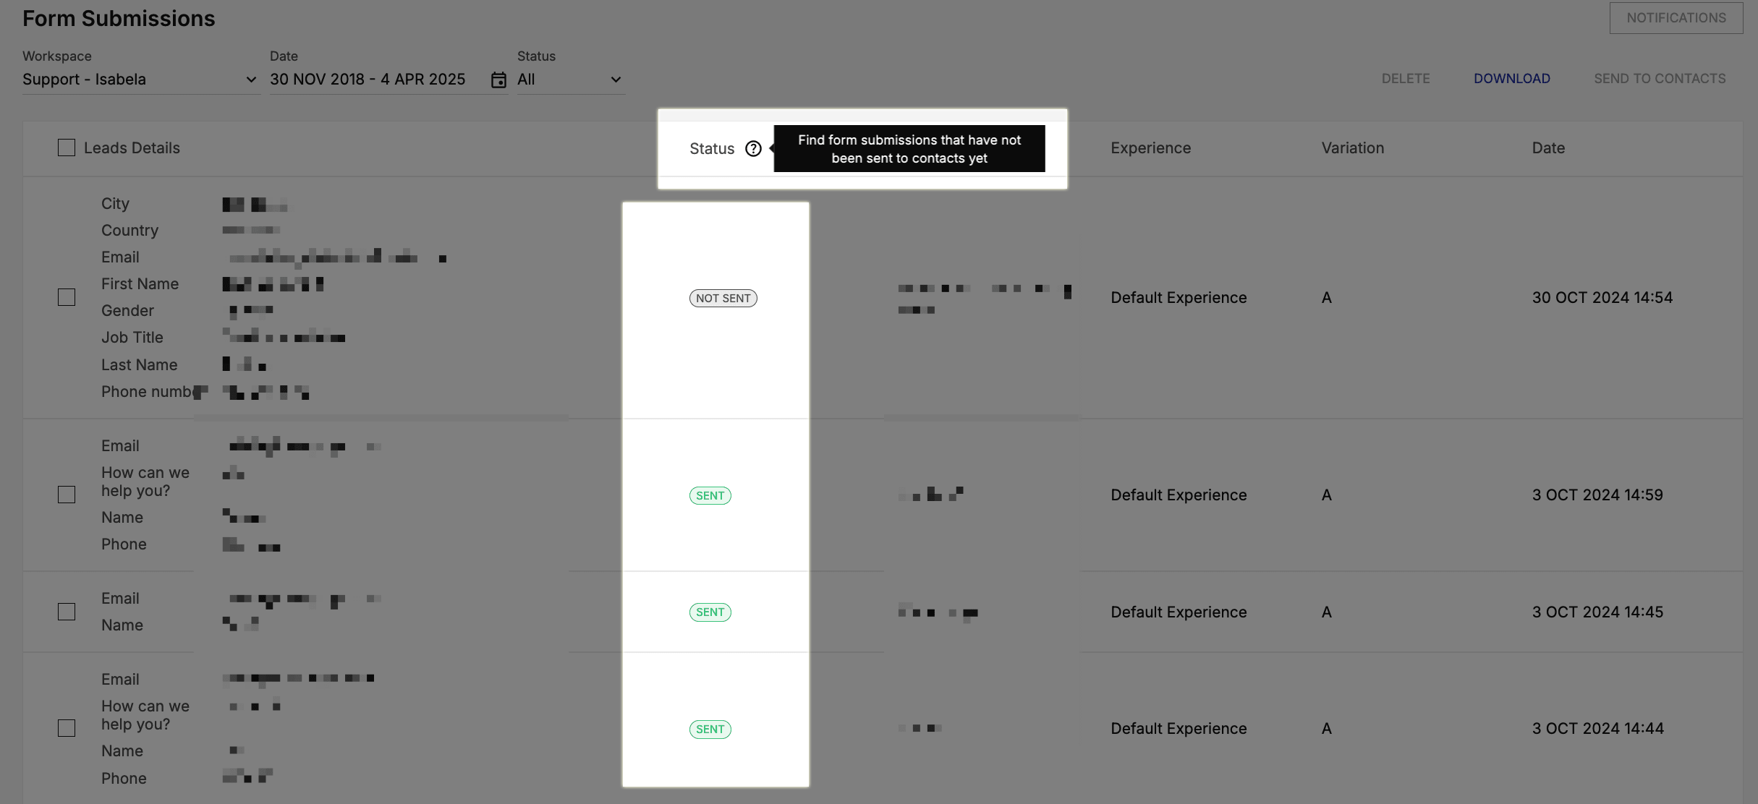Image resolution: width=1758 pixels, height=804 pixels.
Task: Tick the 3 OCT 2024 14:44 row checkbox
Action: 67,728
